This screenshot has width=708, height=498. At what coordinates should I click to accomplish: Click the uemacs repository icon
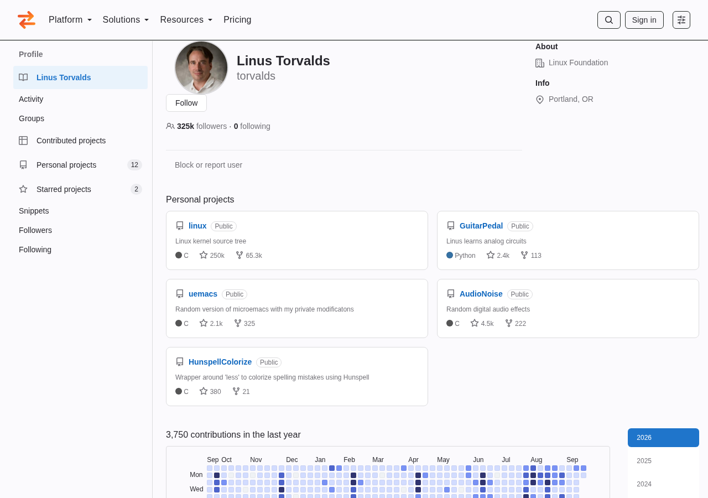coord(180,294)
